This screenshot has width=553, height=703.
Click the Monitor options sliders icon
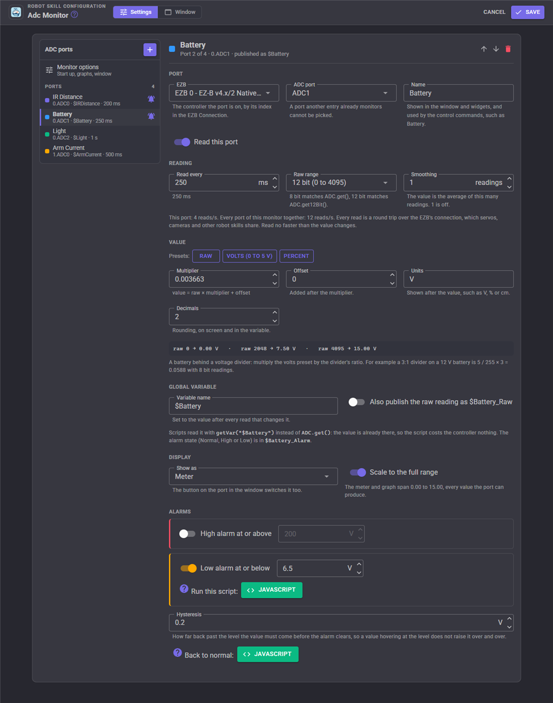tap(49, 70)
